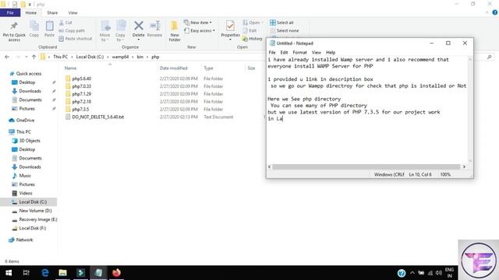499x280 pixels.
Task: Launch Edge from taskbar
Action: tap(45, 273)
